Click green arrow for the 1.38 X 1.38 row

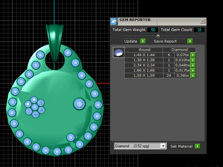193,60
